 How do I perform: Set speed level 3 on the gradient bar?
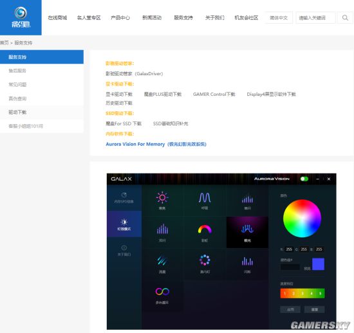pos(303,293)
